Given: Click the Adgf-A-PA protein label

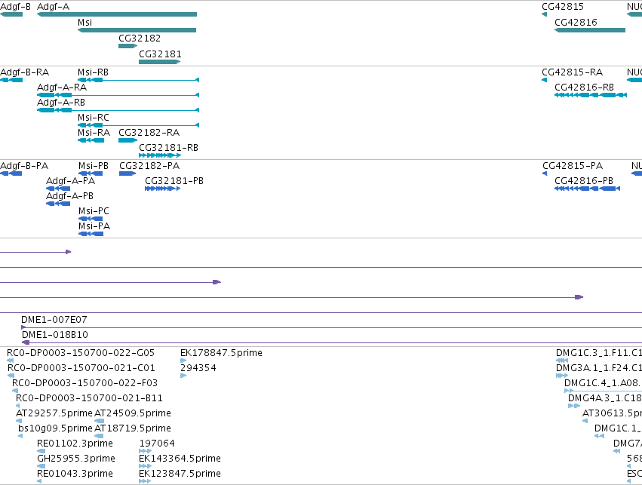Looking at the screenshot, I should click(x=70, y=181).
